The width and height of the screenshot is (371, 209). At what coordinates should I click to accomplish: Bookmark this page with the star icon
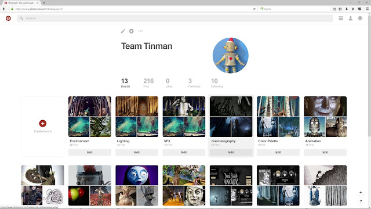(334, 9)
